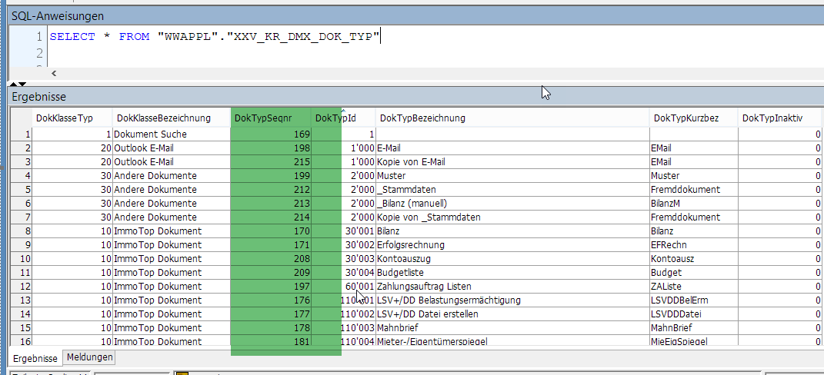
Task: Click the 'EFRechn' cell
Action: coord(694,245)
